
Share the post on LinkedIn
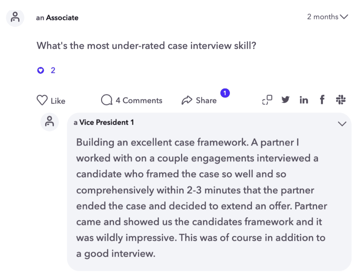click(x=304, y=100)
